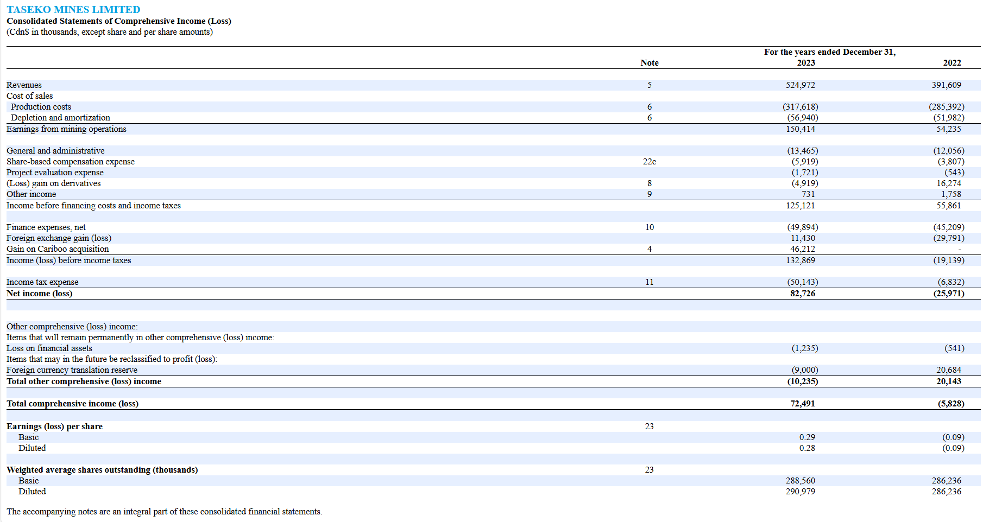
Task: Click the accompanying notes footnote sentence
Action: pos(165,512)
